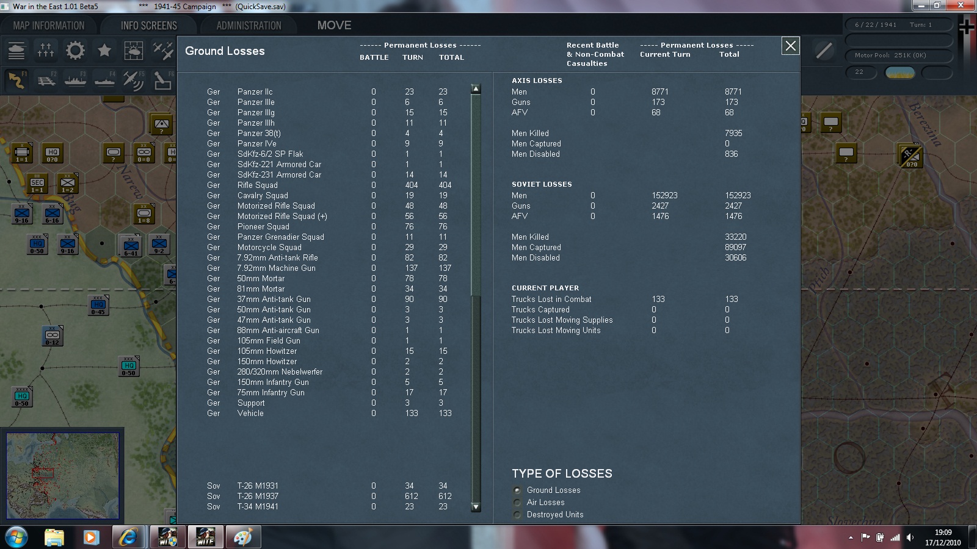Image resolution: width=977 pixels, height=549 pixels.
Task: Open the order of battle tank list icon
Action: pyautogui.click(x=16, y=50)
